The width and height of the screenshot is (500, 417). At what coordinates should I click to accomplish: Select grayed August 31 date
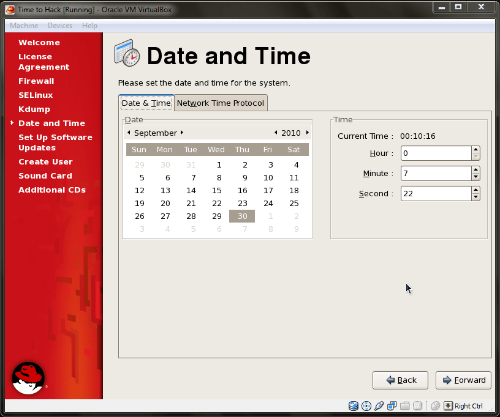pyautogui.click(x=191, y=164)
